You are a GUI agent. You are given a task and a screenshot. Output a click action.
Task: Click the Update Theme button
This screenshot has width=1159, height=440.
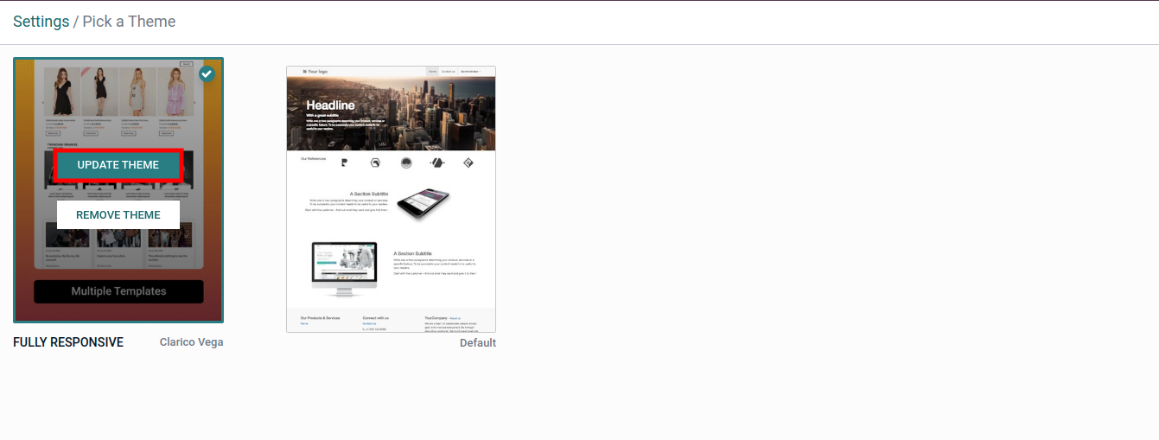(118, 165)
